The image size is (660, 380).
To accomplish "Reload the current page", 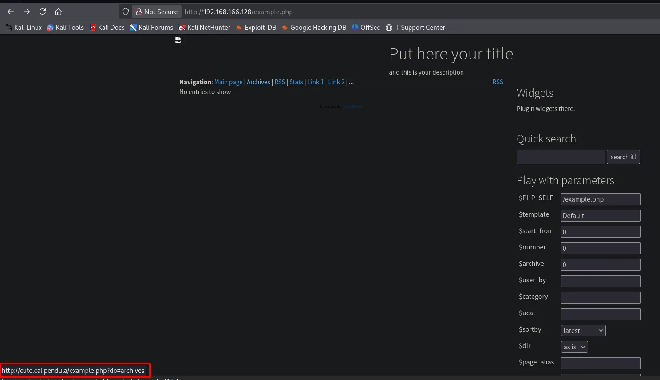I will (43, 12).
